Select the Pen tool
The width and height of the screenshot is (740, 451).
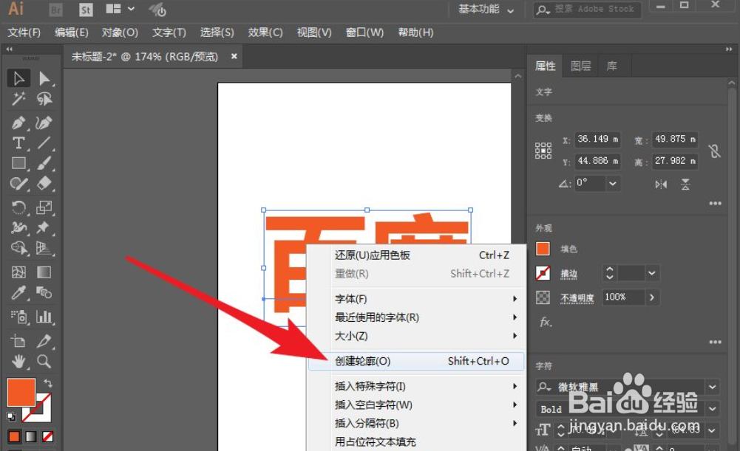(19, 123)
